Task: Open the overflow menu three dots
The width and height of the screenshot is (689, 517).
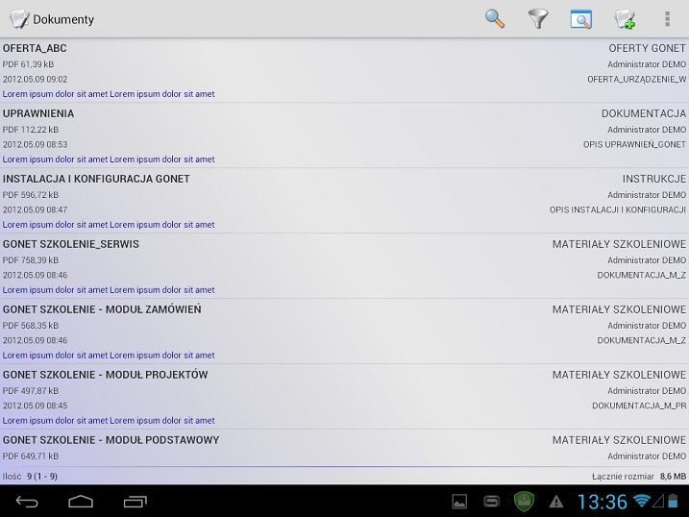Action: (667, 19)
